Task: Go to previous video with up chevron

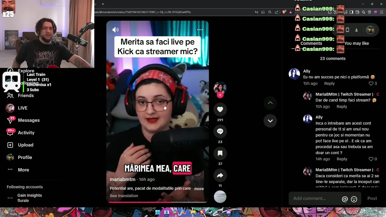Action: click(270, 103)
